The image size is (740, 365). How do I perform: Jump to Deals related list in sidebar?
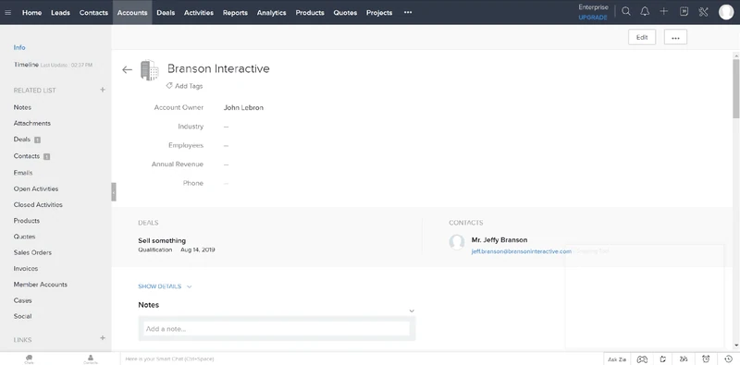(21, 140)
